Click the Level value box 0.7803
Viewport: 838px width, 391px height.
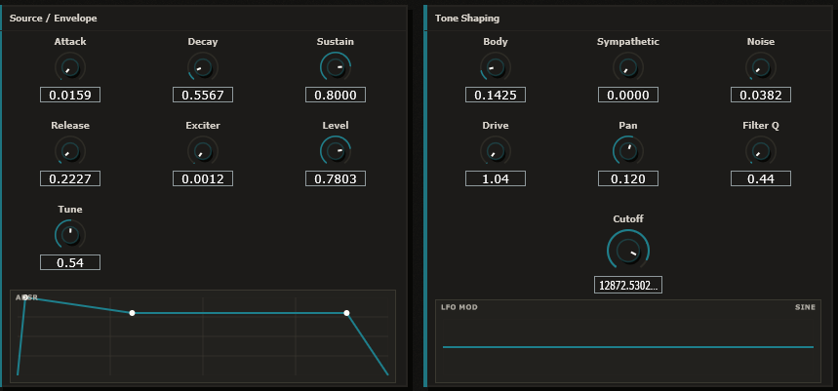tap(335, 179)
